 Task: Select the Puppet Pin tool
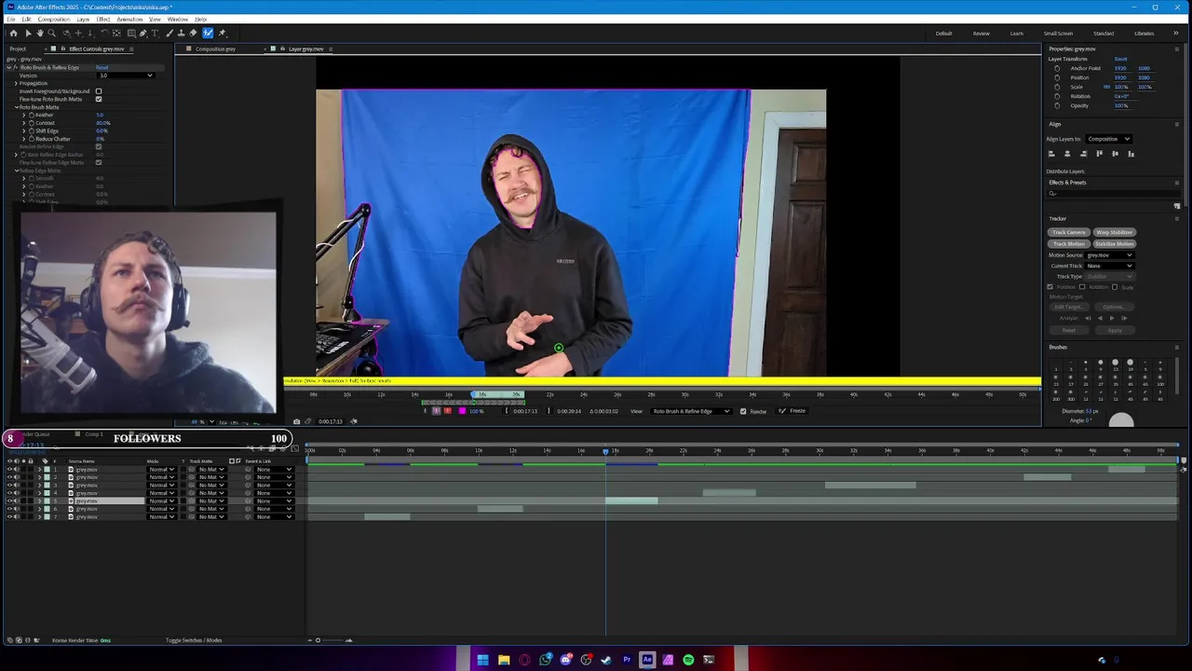tap(222, 33)
